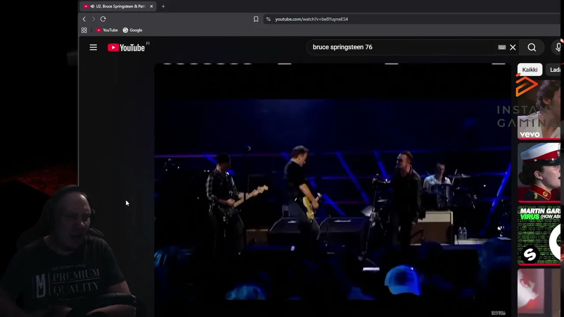
Task: Open the YouTube bookmark
Action: 107,30
